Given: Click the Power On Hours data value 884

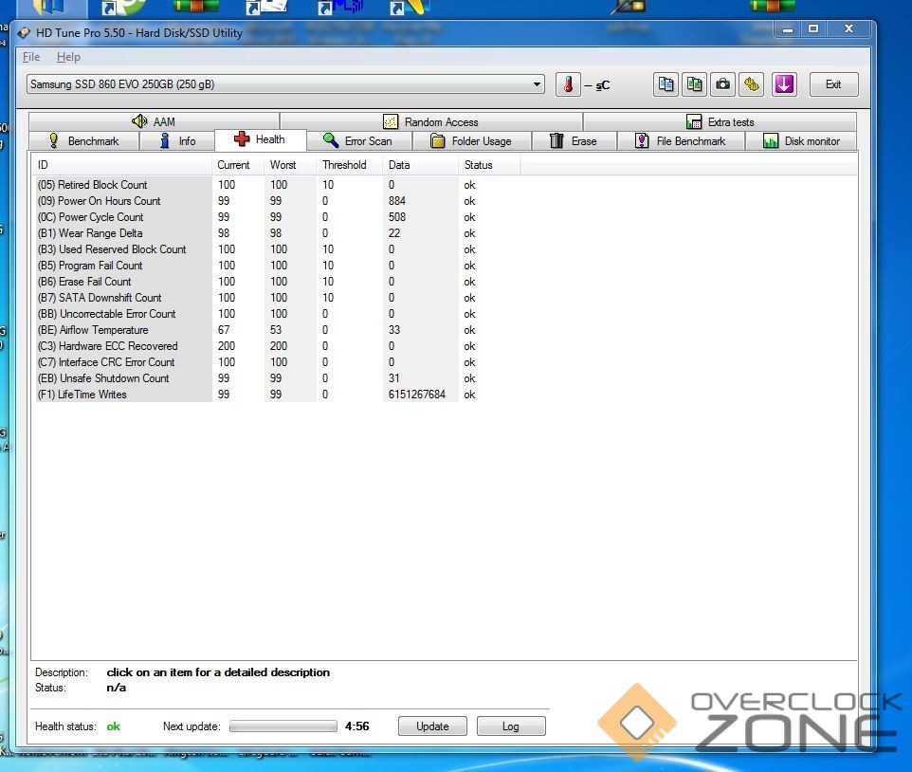Looking at the screenshot, I should click(x=397, y=201).
